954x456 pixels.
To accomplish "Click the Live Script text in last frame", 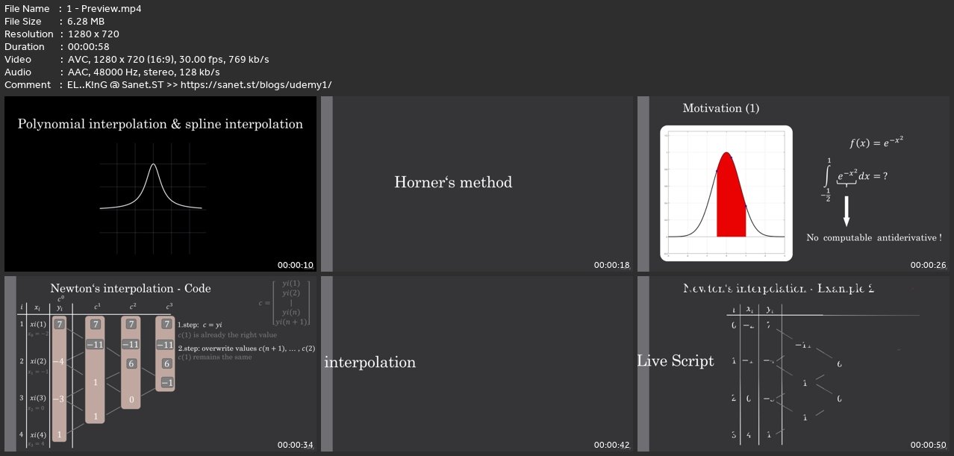I will [675, 361].
